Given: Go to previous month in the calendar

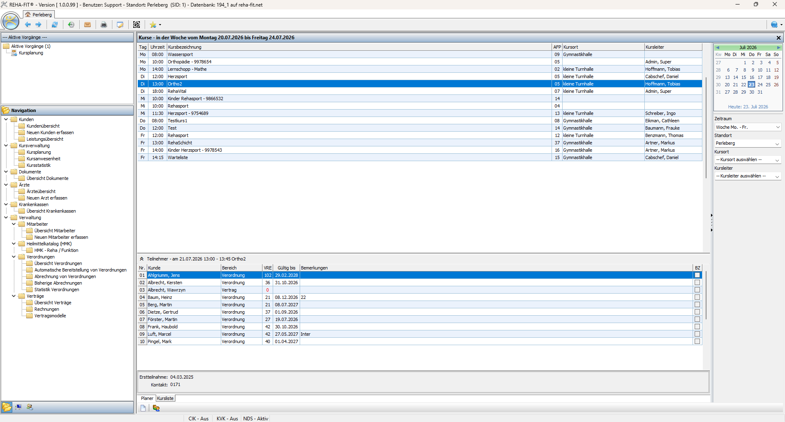Looking at the screenshot, I should (718, 47).
